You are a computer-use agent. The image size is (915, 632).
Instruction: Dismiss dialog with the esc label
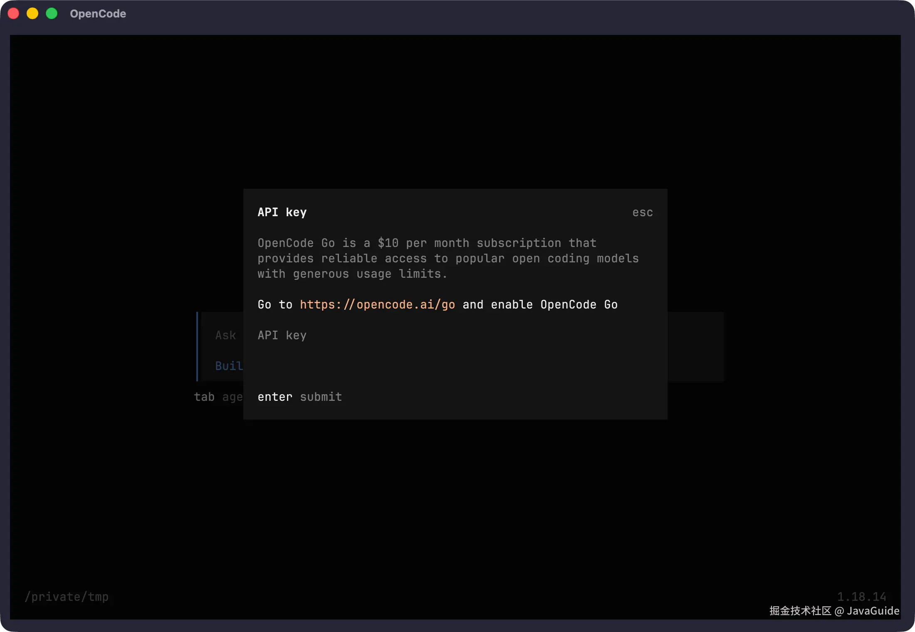(643, 212)
